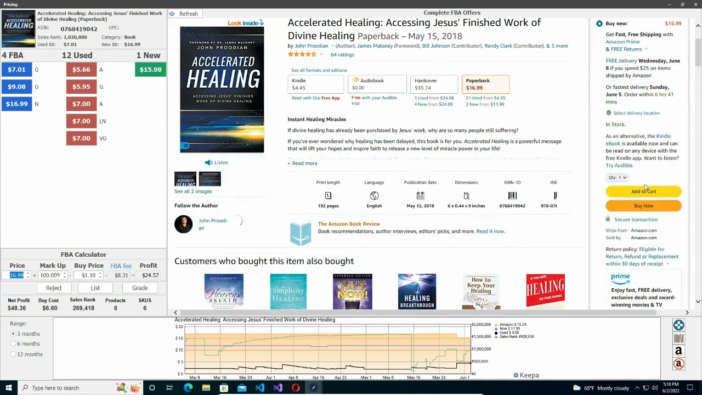Open Visual Studio Code from the taskbar
The image size is (702, 395).
(259, 388)
